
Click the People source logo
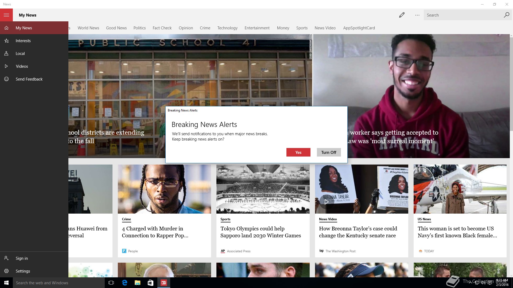(x=124, y=251)
